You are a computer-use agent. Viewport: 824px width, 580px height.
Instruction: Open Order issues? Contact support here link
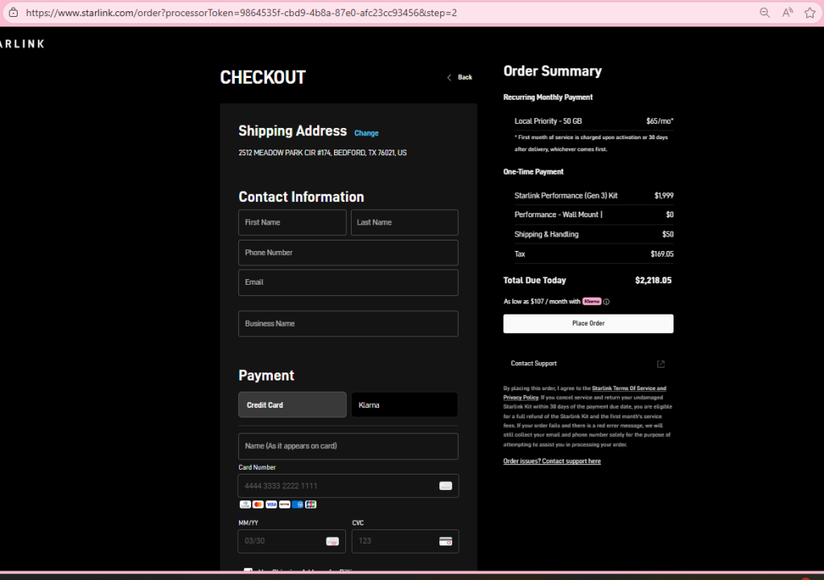pos(552,461)
